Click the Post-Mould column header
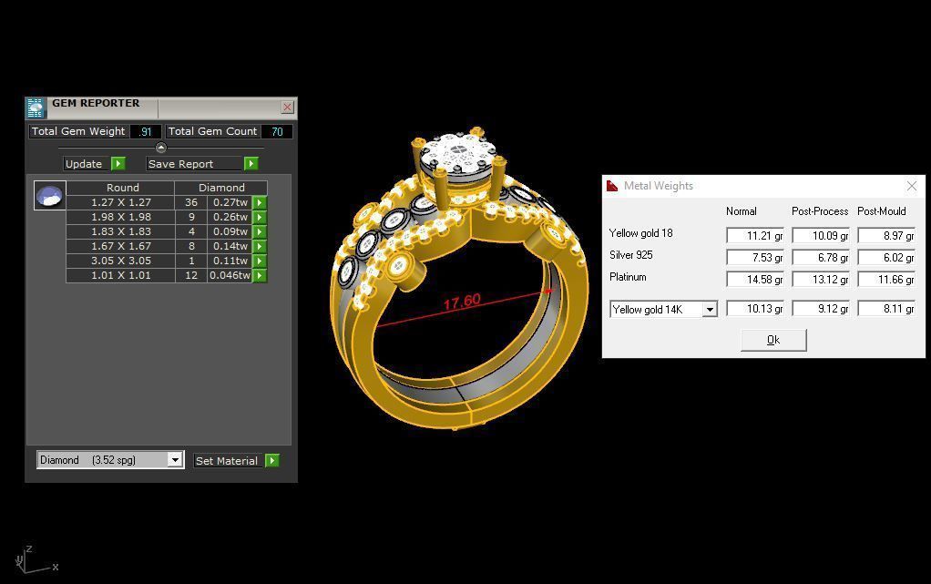Image resolution: width=931 pixels, height=584 pixels. pos(882,210)
